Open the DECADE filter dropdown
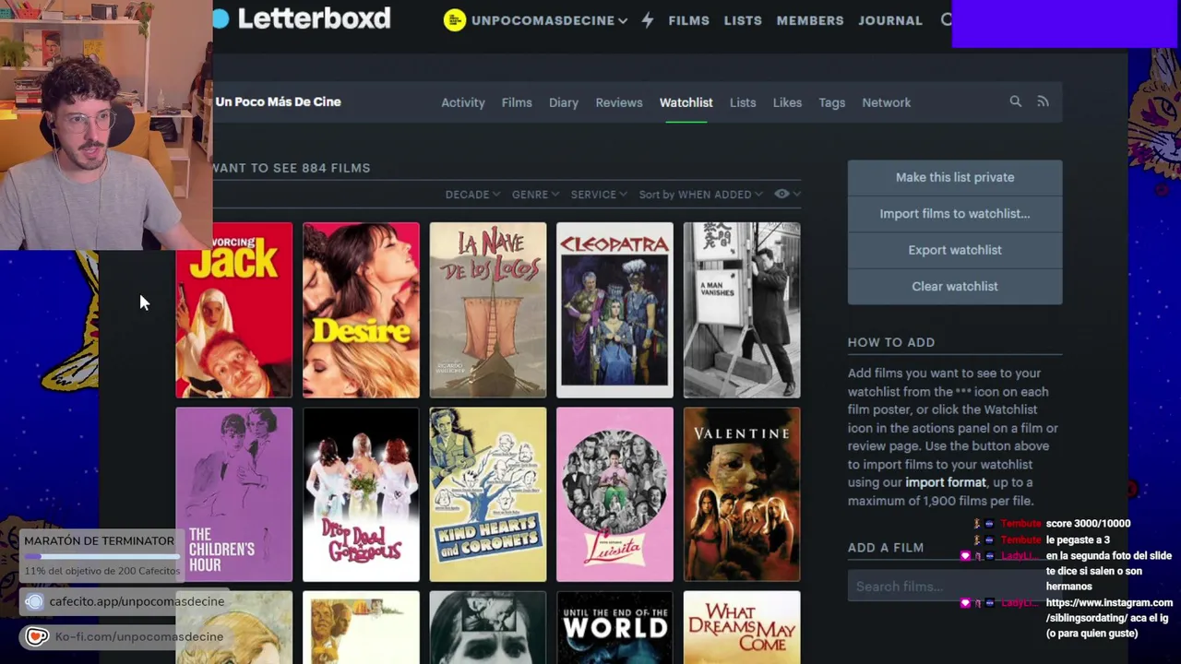Image resolution: width=1181 pixels, height=664 pixels. [472, 195]
